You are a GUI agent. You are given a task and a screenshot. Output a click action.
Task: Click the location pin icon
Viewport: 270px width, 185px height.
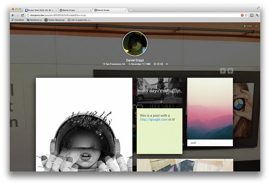(x=104, y=64)
